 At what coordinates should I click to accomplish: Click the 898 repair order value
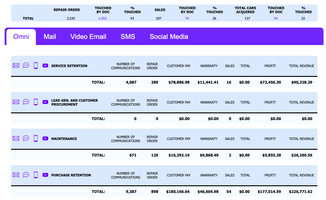tap(155, 192)
